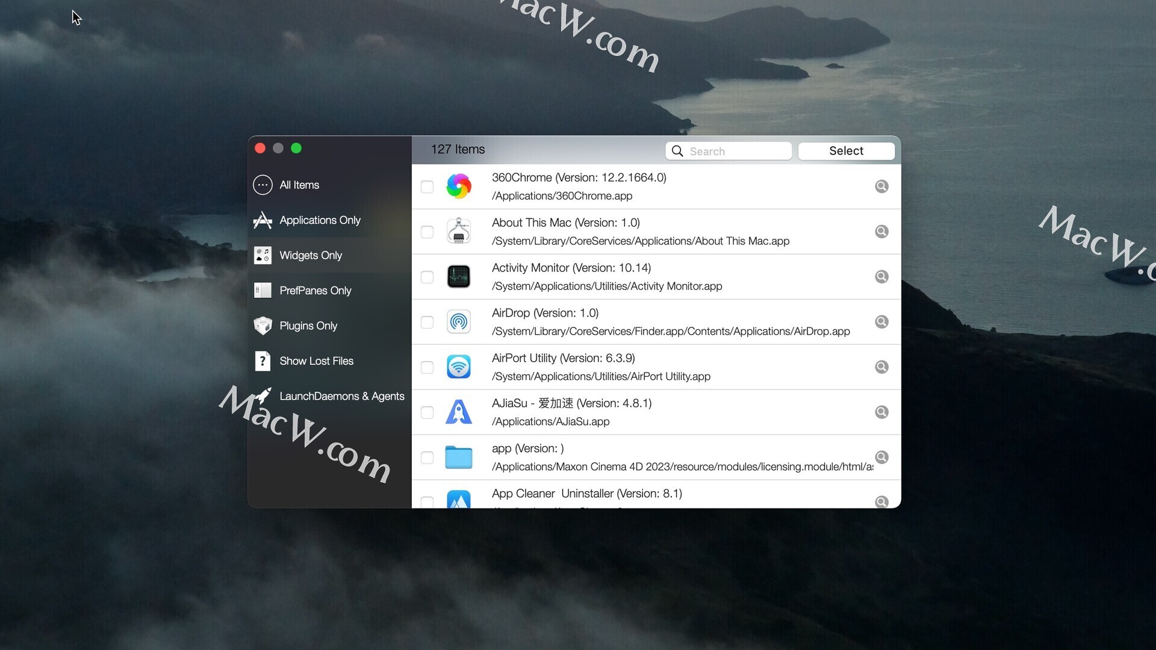Viewport: 1156px width, 650px height.
Task: Click the About This Mac.app path text
Action: tap(641, 241)
